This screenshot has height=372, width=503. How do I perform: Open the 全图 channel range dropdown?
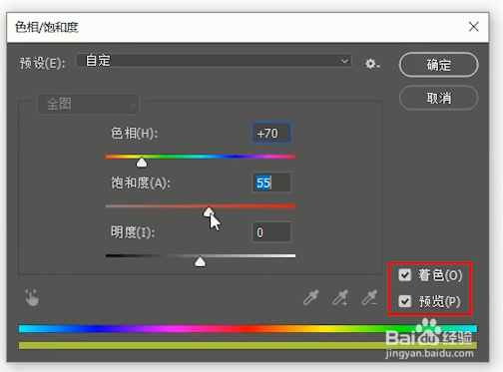88,104
